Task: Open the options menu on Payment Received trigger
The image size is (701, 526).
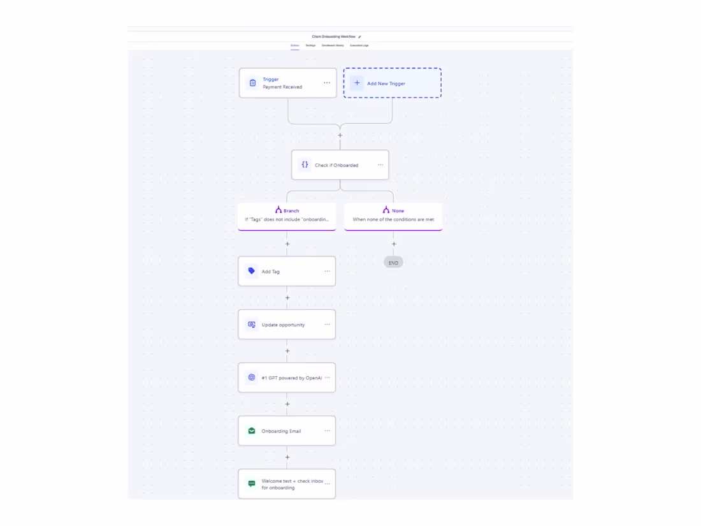Action: (x=327, y=82)
